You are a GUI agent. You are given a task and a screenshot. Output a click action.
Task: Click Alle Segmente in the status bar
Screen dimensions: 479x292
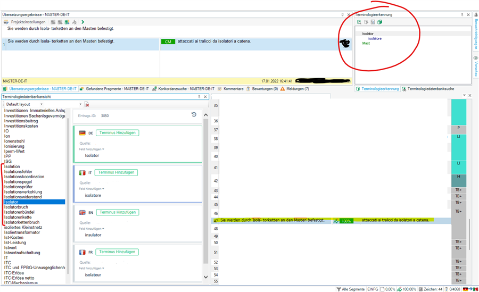353,289
